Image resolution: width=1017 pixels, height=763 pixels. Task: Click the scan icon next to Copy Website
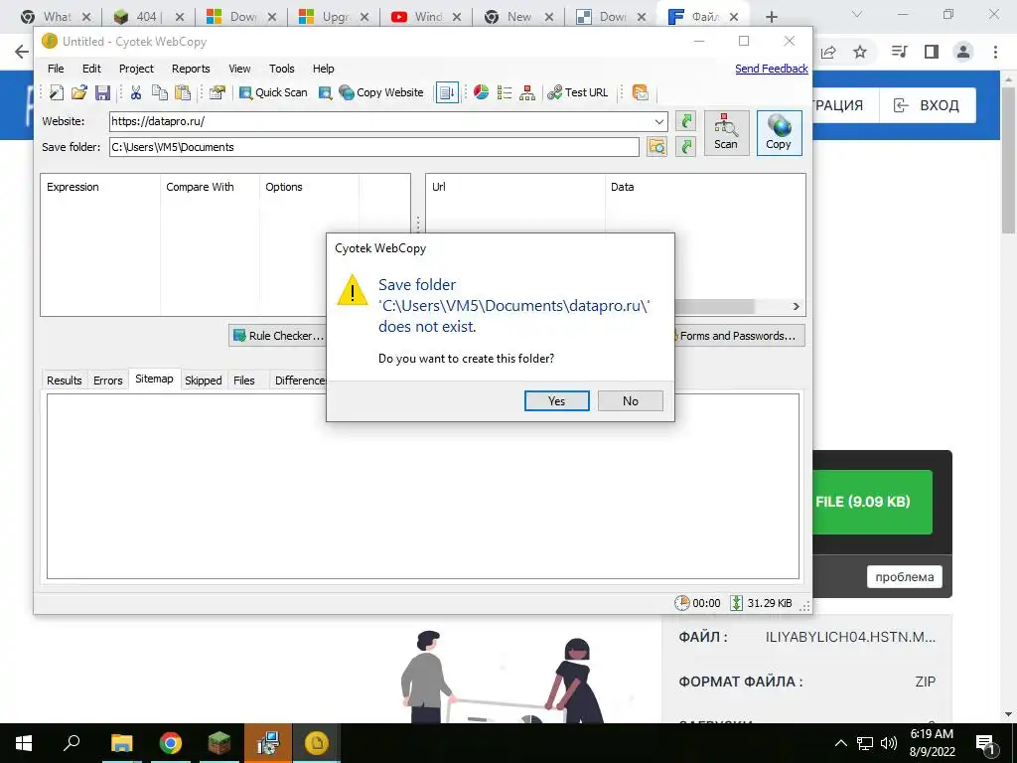tap(325, 92)
